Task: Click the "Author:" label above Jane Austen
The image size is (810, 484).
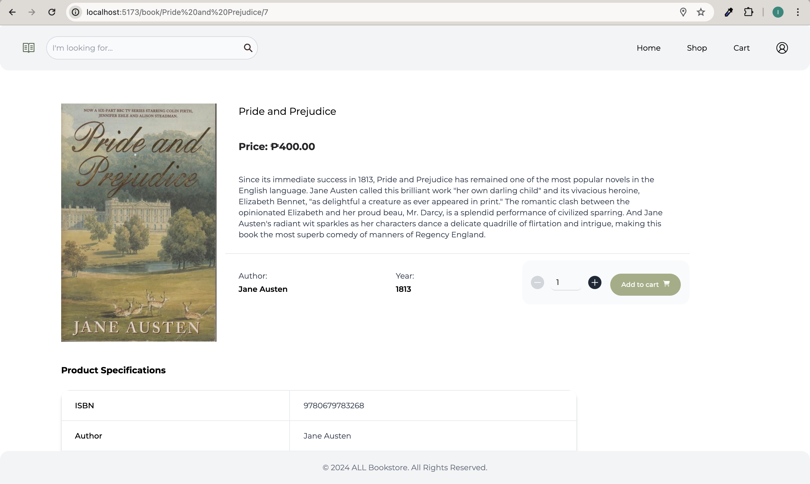Action: click(x=253, y=276)
